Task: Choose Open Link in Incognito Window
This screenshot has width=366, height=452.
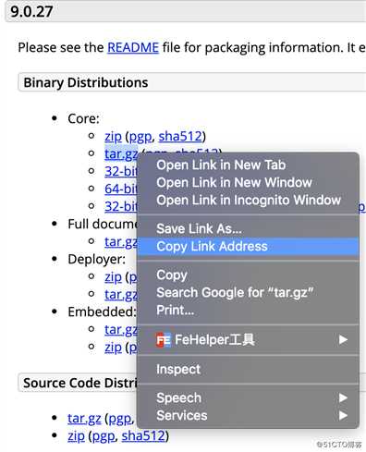Action: pyautogui.click(x=248, y=201)
